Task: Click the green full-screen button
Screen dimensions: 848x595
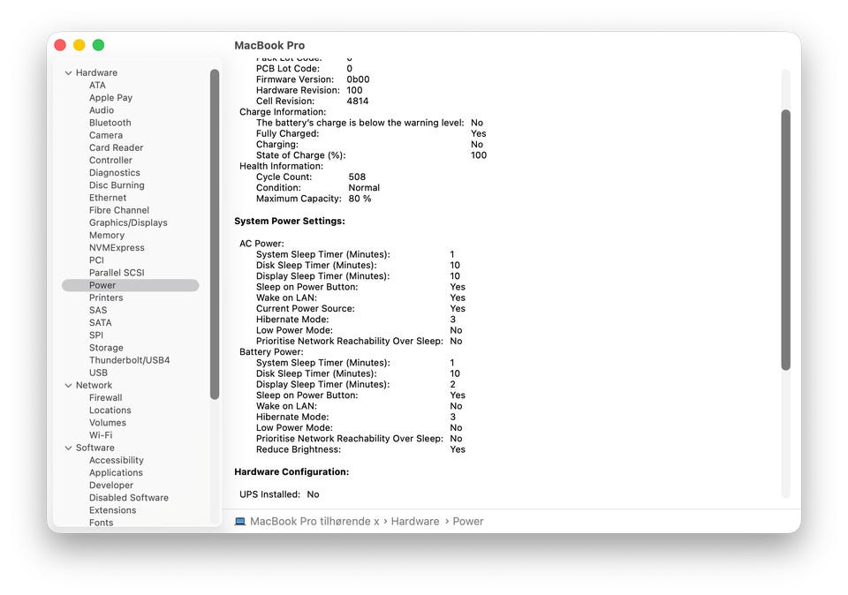Action: click(98, 45)
